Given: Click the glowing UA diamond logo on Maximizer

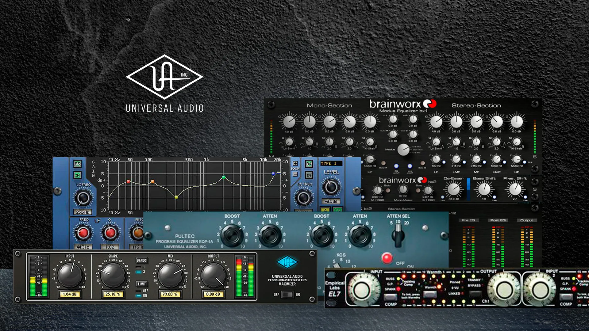Looking at the screenshot, I should [287, 262].
